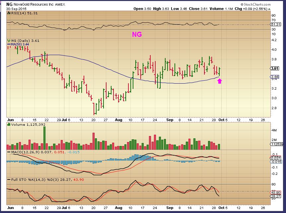Click the green up-triangle beside Chg
Viewport: 286px width, 213px height.
[269, 9]
